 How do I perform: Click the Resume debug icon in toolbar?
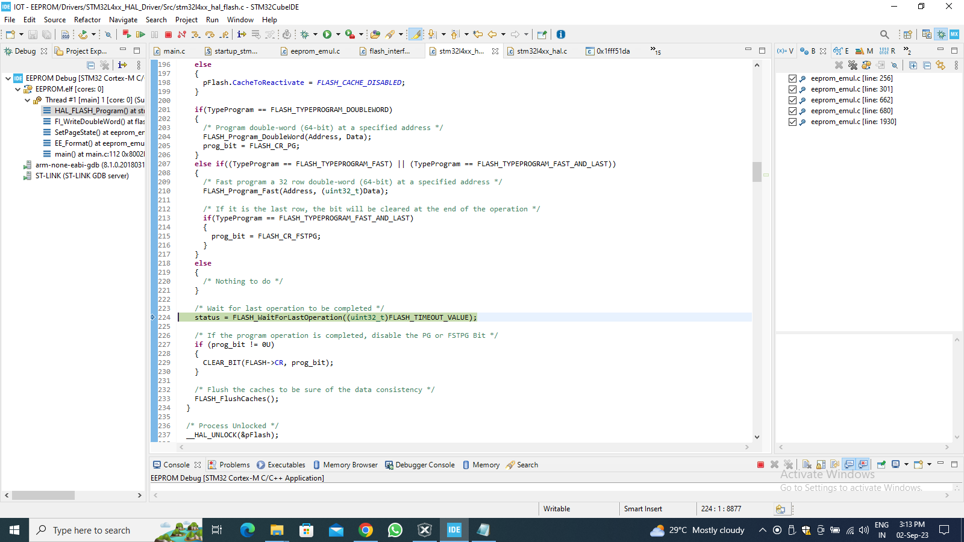tap(140, 34)
